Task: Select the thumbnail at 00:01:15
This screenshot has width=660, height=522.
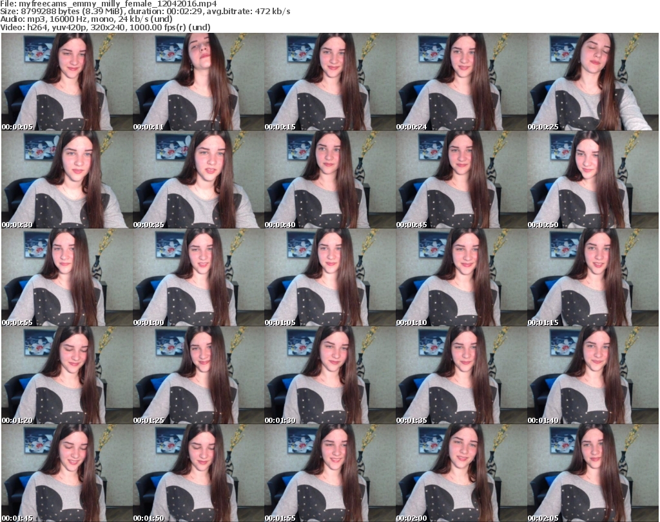Action: pos(592,277)
